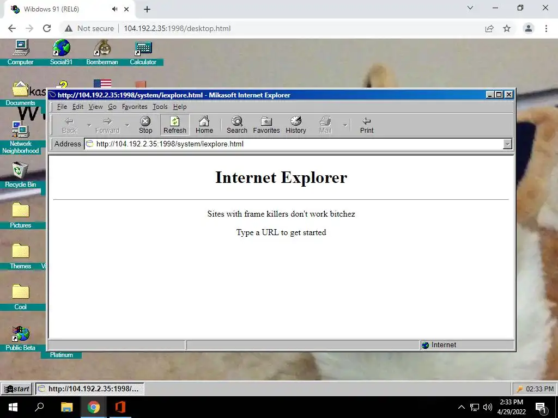558x418 pixels.
Task: Click the Wibdows start button
Action: 17,389
